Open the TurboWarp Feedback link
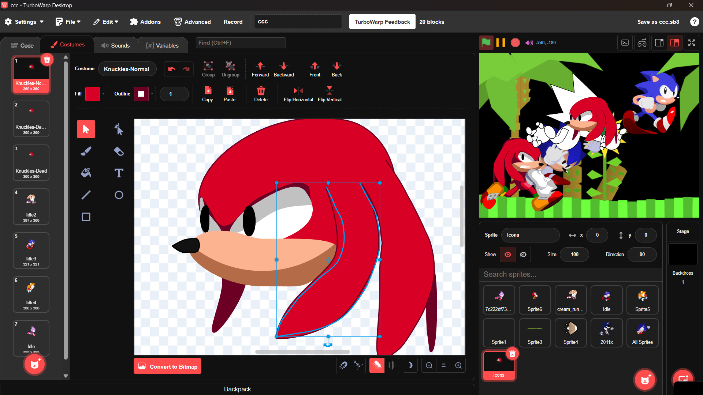 point(382,22)
